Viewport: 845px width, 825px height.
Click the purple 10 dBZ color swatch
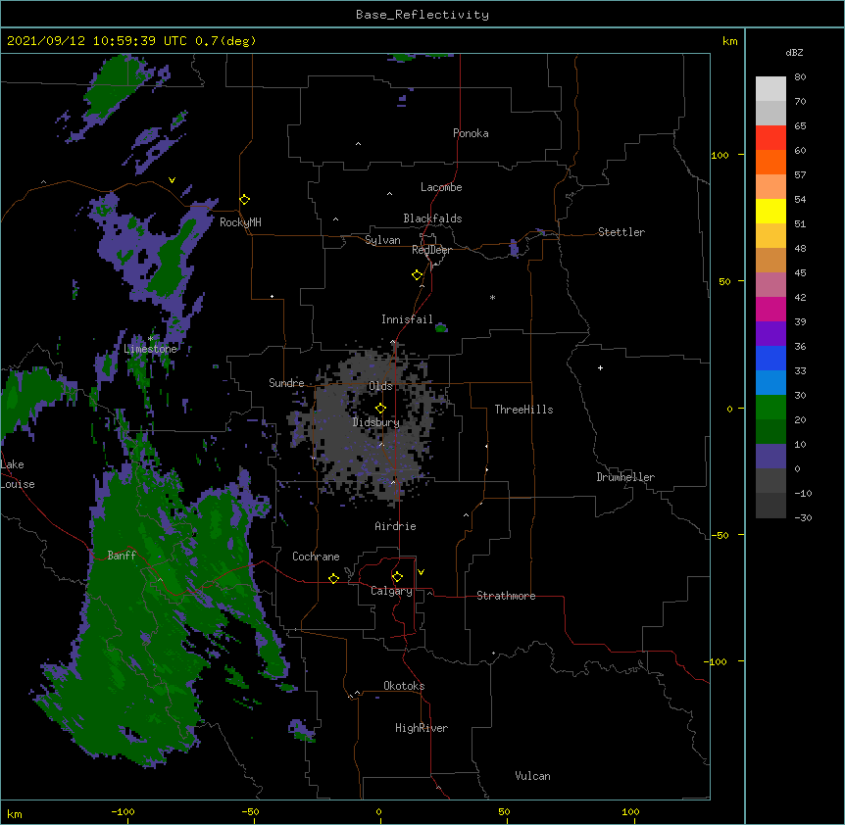(x=770, y=457)
